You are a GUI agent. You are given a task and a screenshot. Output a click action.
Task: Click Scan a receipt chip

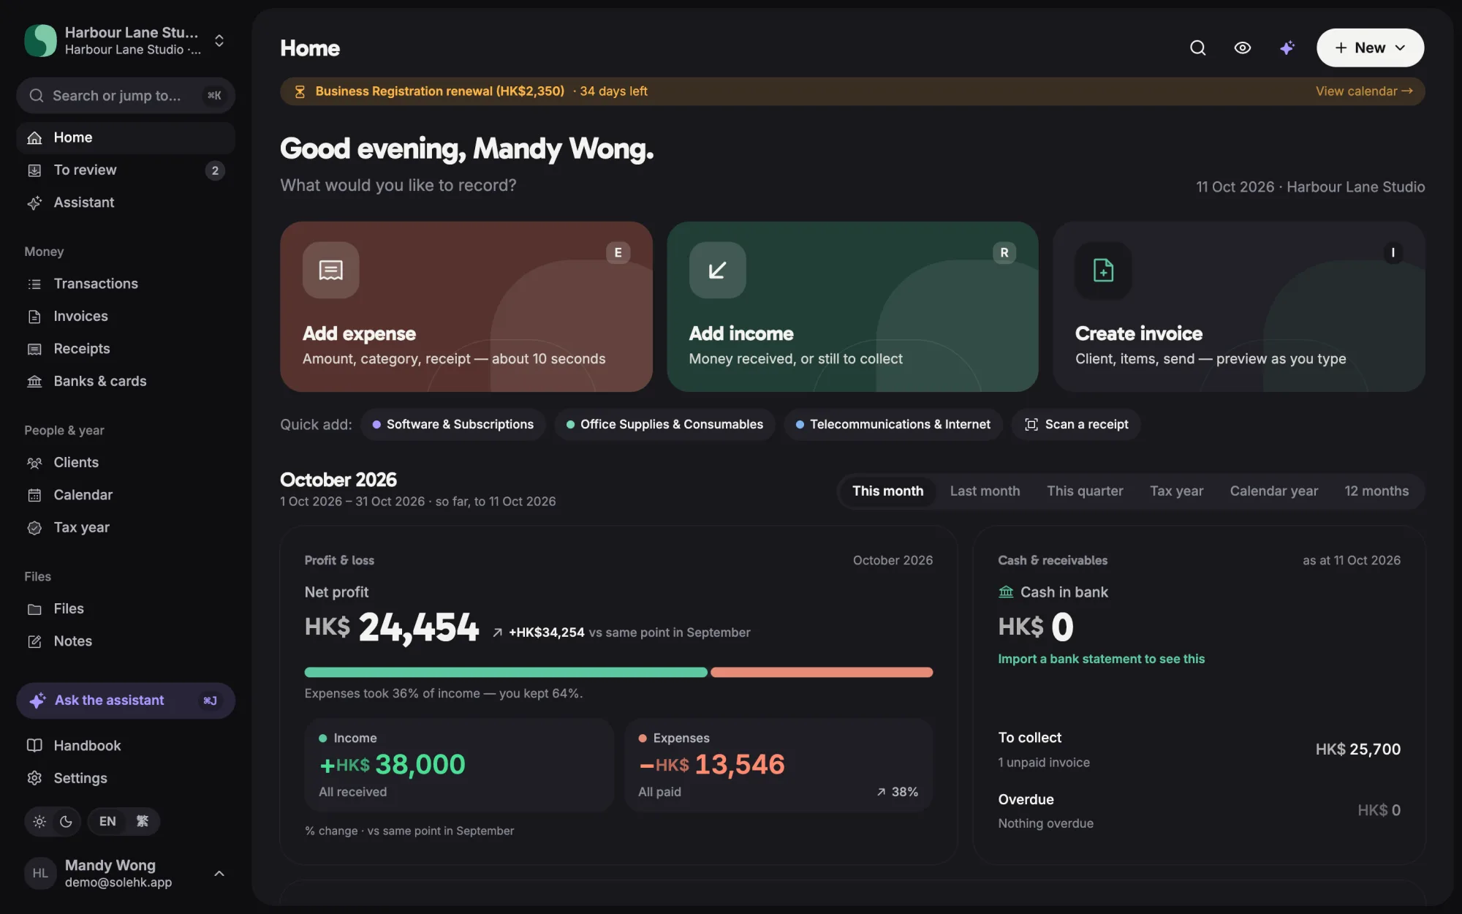pos(1075,424)
